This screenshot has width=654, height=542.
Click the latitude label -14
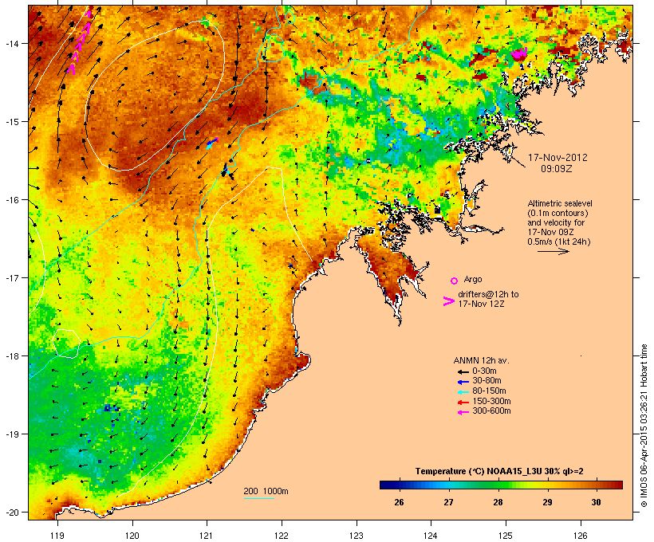click(12, 43)
